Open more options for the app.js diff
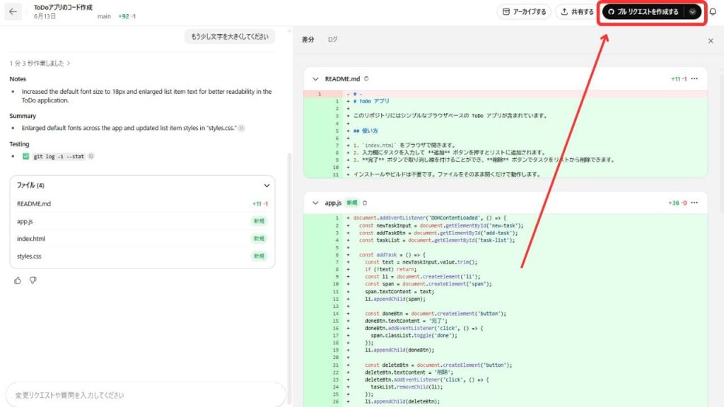 click(x=694, y=203)
